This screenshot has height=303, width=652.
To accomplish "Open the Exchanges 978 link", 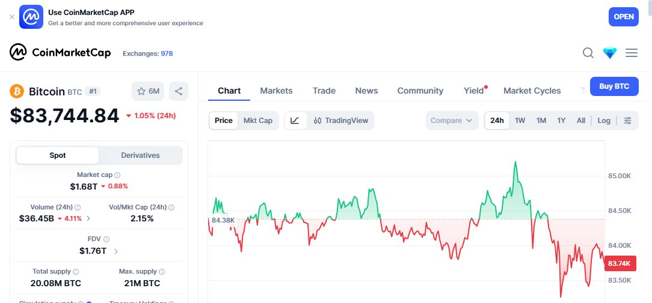I will click(x=147, y=53).
